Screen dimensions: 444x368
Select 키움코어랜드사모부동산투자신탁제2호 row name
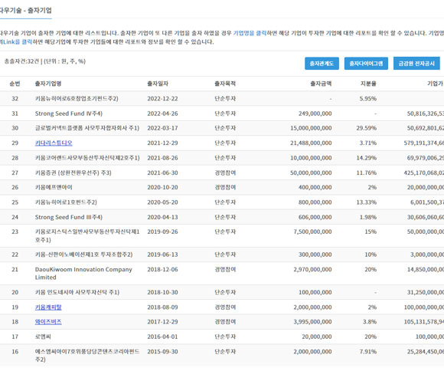[87, 158]
